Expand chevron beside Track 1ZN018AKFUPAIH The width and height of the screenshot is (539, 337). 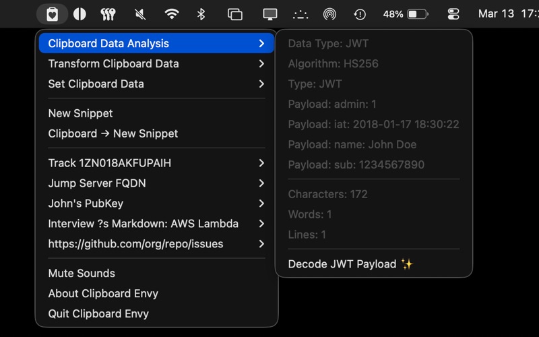pyautogui.click(x=261, y=163)
